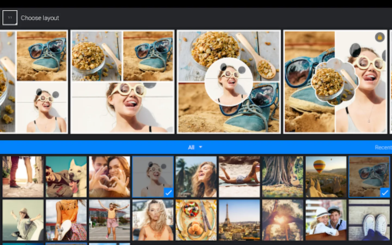Choose the layout with the cloud-shaped granola cutout

(x=335, y=82)
